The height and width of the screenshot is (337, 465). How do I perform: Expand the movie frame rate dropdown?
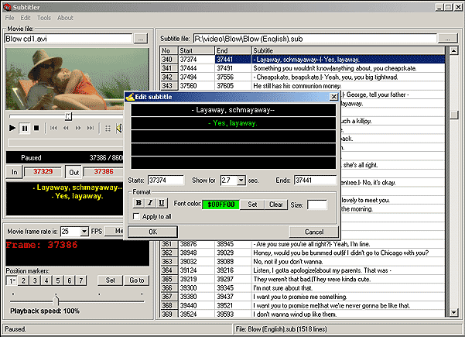[x=84, y=231]
